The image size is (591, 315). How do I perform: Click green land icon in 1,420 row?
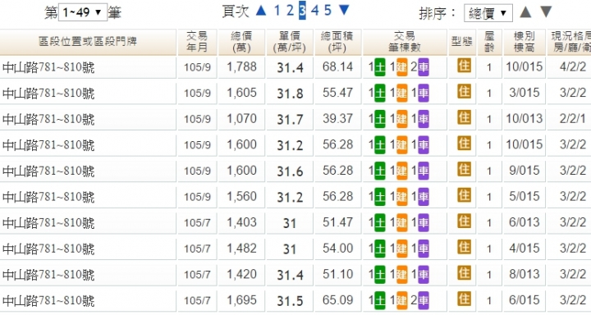pos(380,275)
